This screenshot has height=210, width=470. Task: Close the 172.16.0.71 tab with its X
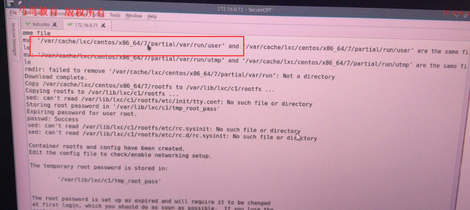(103, 25)
